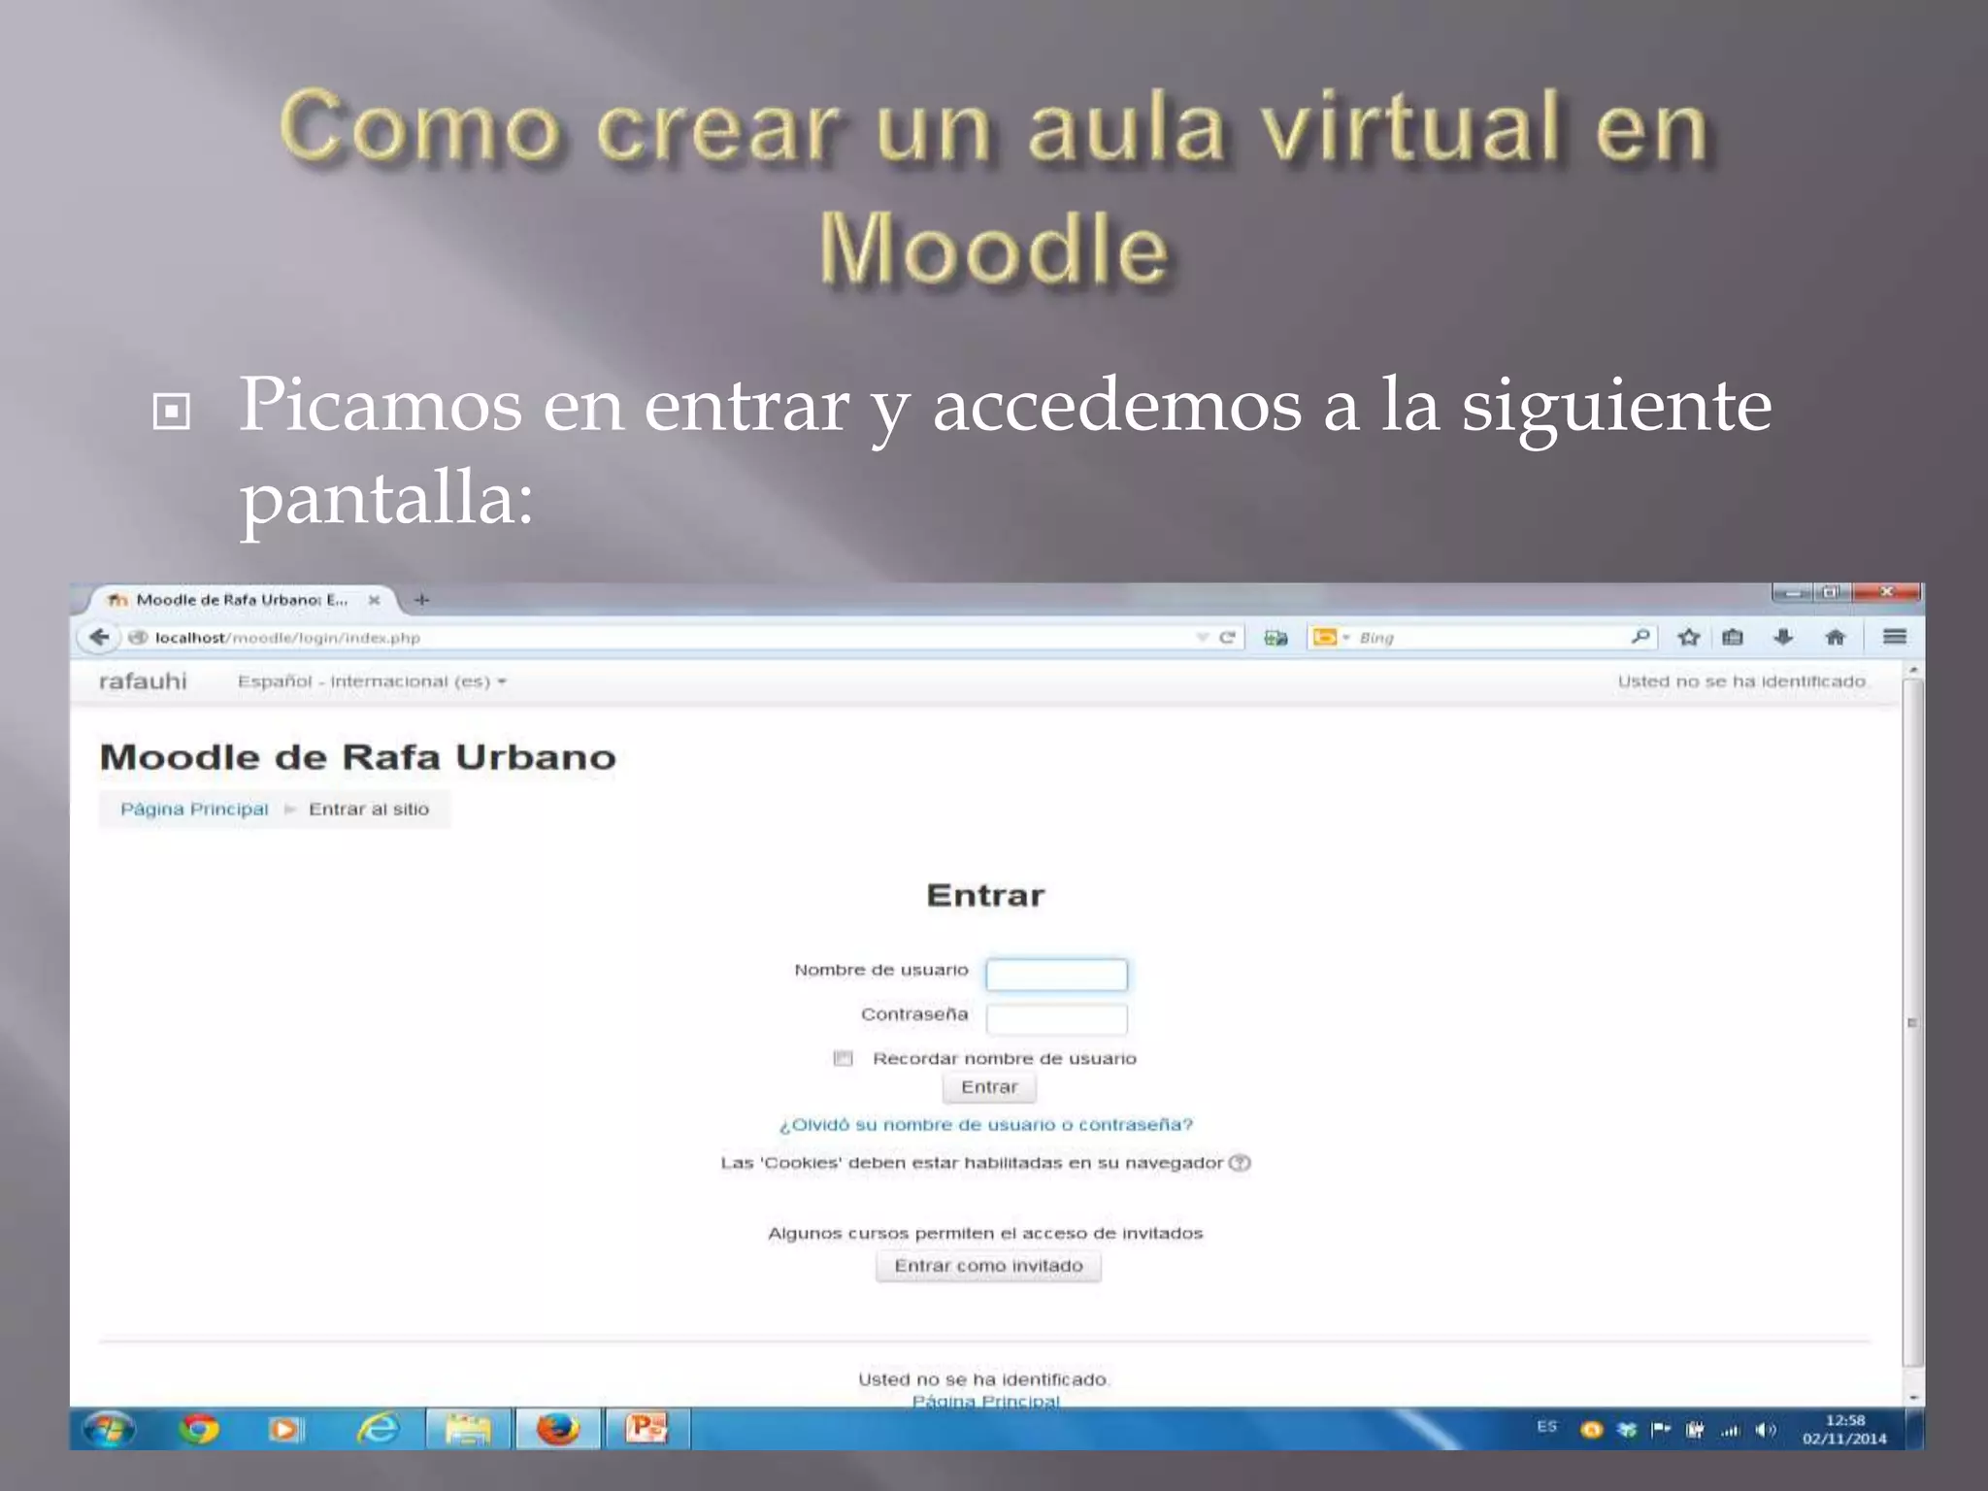The image size is (1988, 1491).
Task: Open the Dropbox tray icon
Action: (1627, 1429)
